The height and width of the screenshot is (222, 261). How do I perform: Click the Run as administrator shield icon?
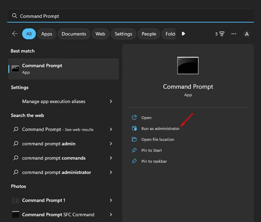134,129
